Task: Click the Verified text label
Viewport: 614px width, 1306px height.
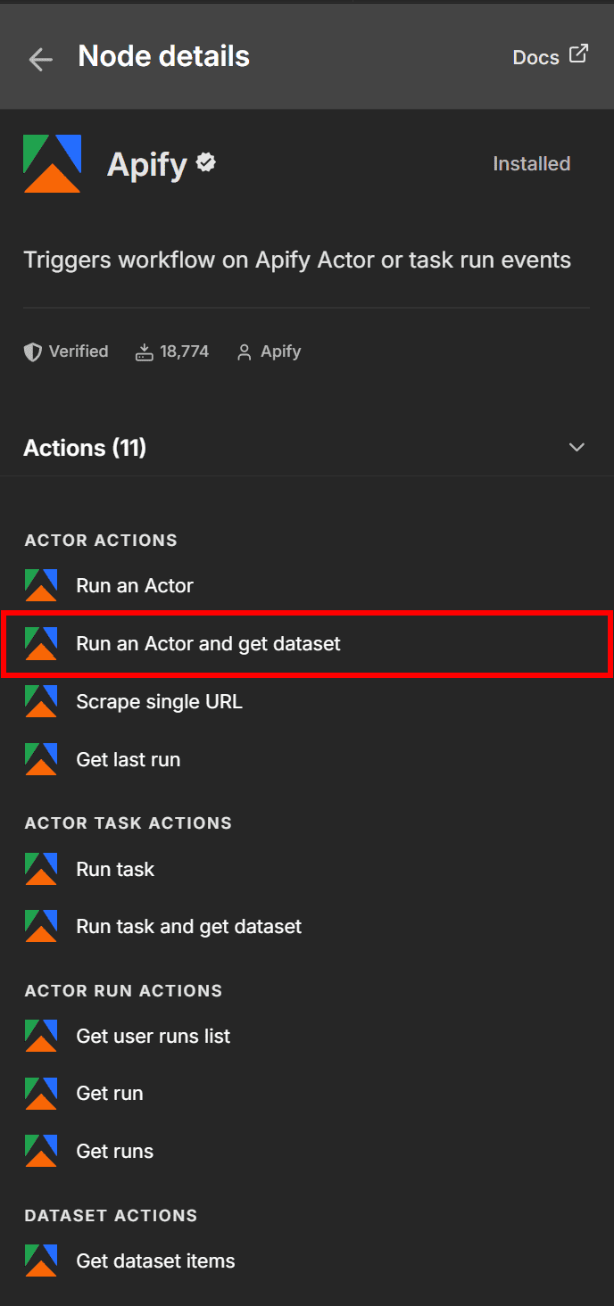Action: tap(79, 351)
